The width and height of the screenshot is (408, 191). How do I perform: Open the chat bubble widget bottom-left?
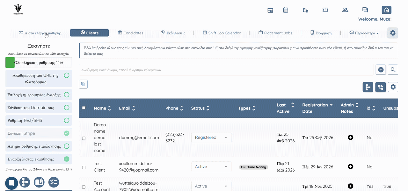11,183
